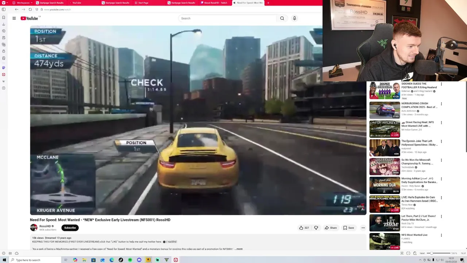This screenshot has height=263, width=467.
Task: Open more actions ellipsis under video
Action: 363,228
